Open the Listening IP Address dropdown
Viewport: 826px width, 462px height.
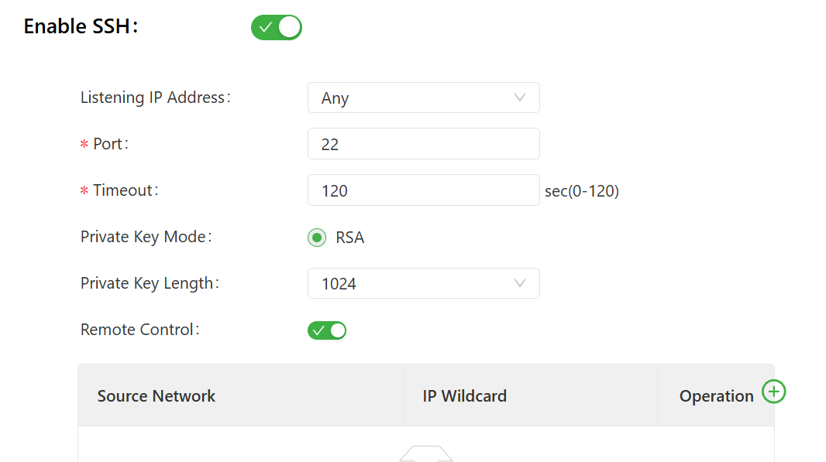tap(423, 98)
